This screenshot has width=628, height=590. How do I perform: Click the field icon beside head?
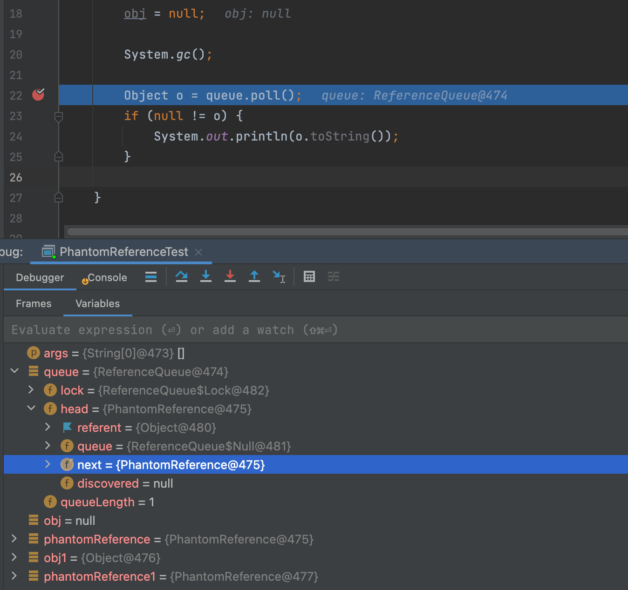click(x=50, y=409)
